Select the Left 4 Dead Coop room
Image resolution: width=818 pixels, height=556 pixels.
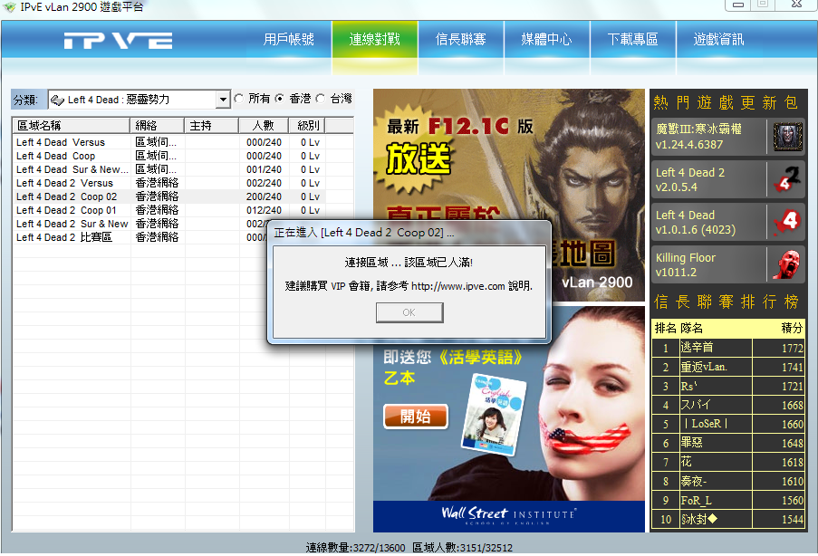[x=169, y=156]
